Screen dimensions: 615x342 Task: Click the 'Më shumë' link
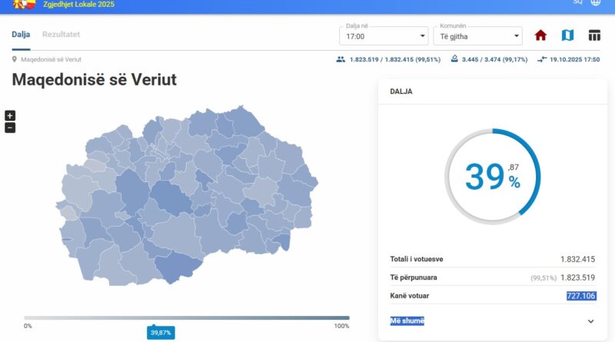[x=407, y=320]
